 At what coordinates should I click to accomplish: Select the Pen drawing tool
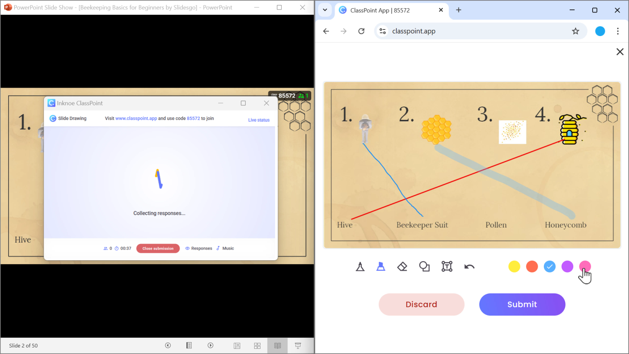360,266
